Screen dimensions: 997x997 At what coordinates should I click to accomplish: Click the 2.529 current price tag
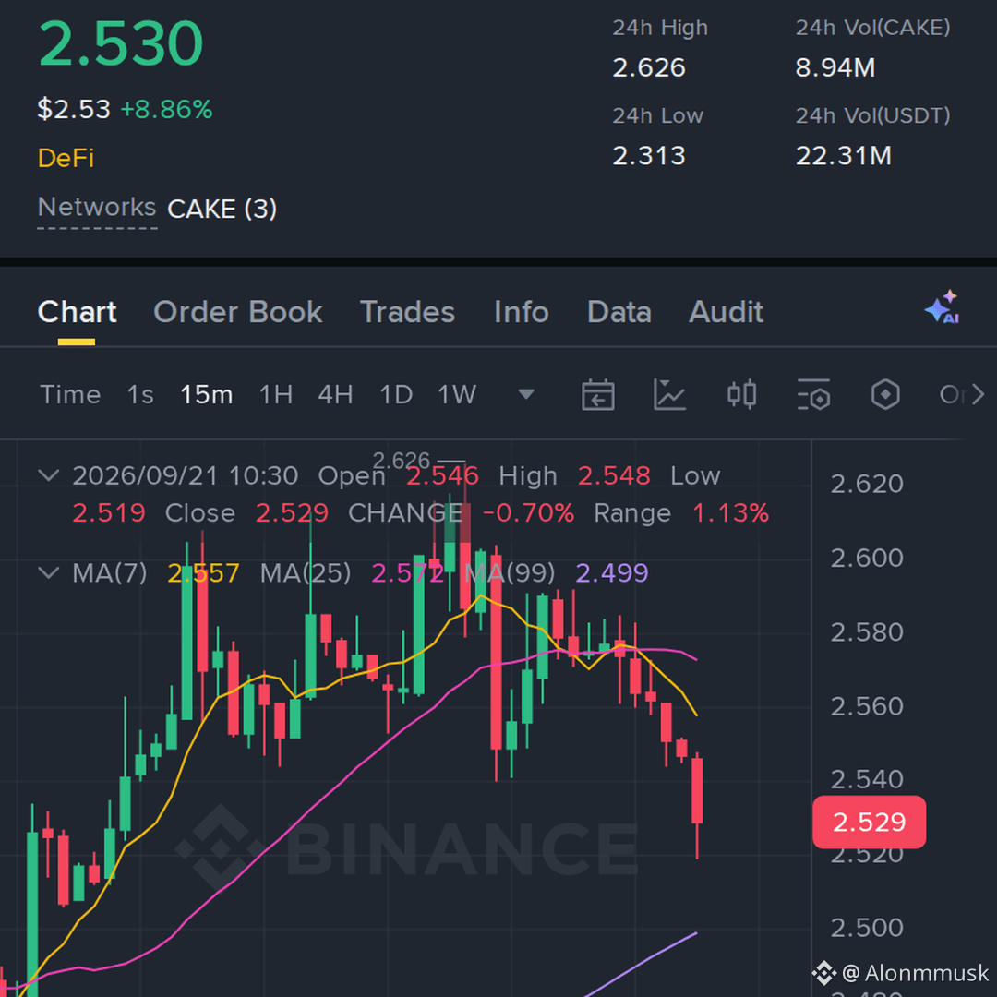[870, 823]
